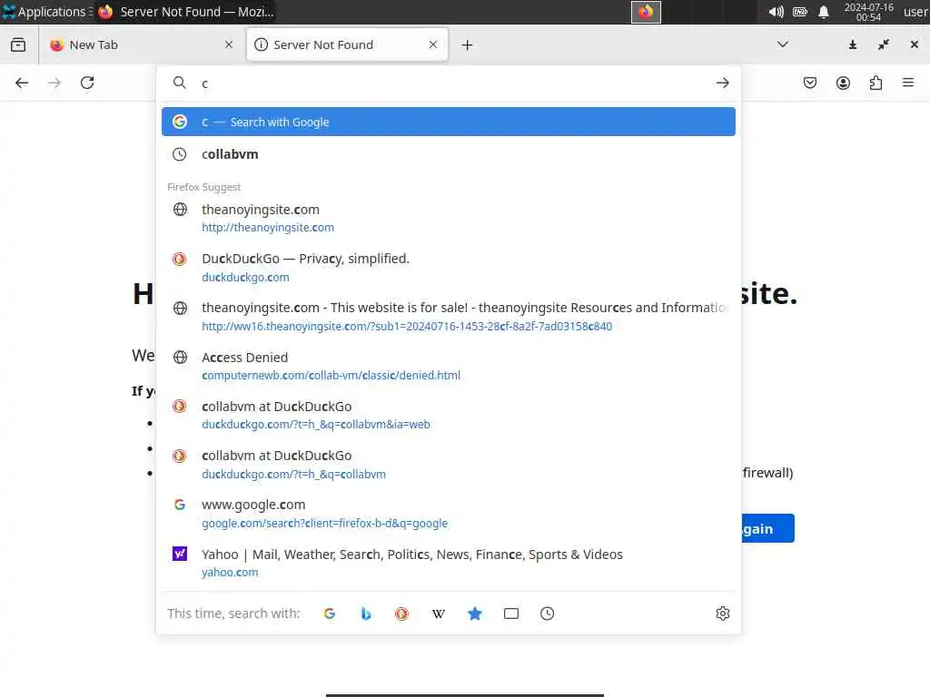Reload the current page

pos(87,83)
